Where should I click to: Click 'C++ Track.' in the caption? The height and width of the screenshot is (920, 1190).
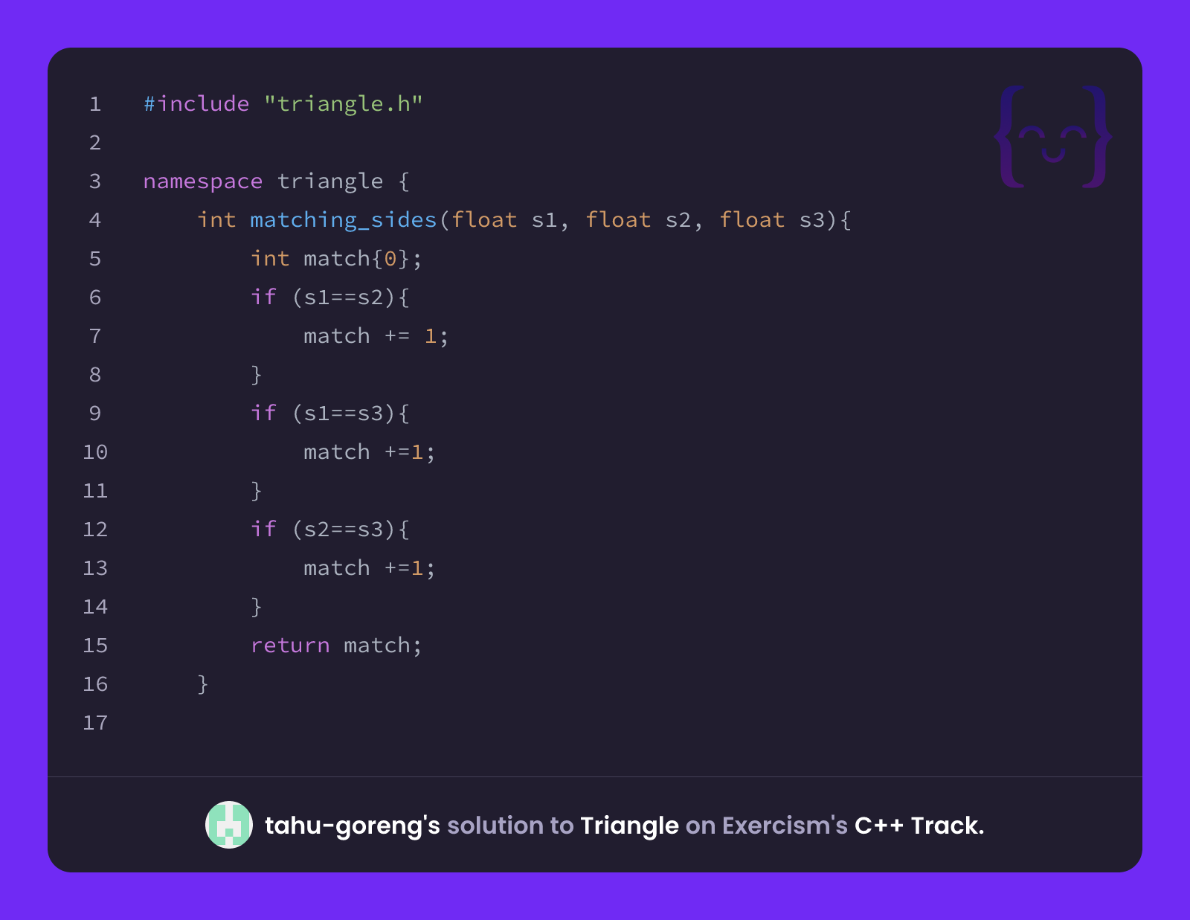pyautogui.click(x=919, y=826)
